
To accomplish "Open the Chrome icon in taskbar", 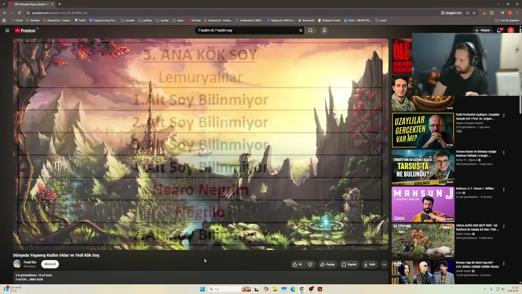I will [302, 289].
